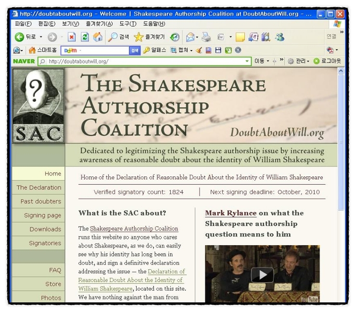This screenshot has width=356, height=312.
Task: Click the NAVER logo in toolbar
Action: (x=24, y=61)
